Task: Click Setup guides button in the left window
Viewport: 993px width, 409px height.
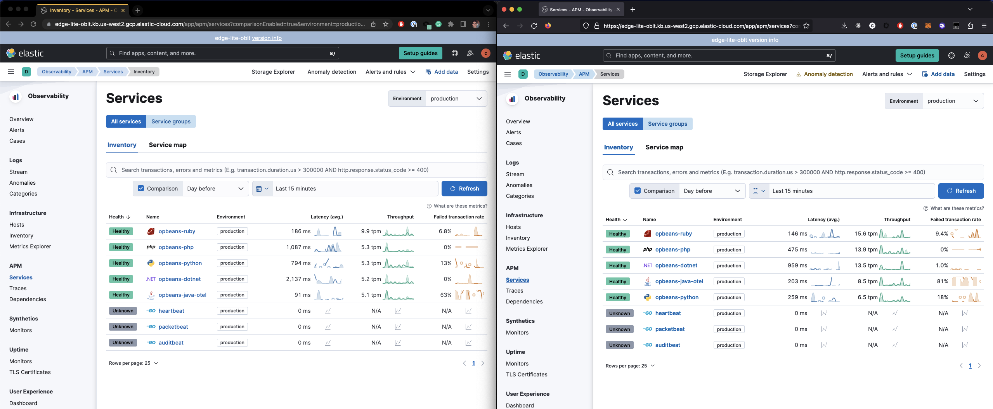Action: tap(420, 53)
